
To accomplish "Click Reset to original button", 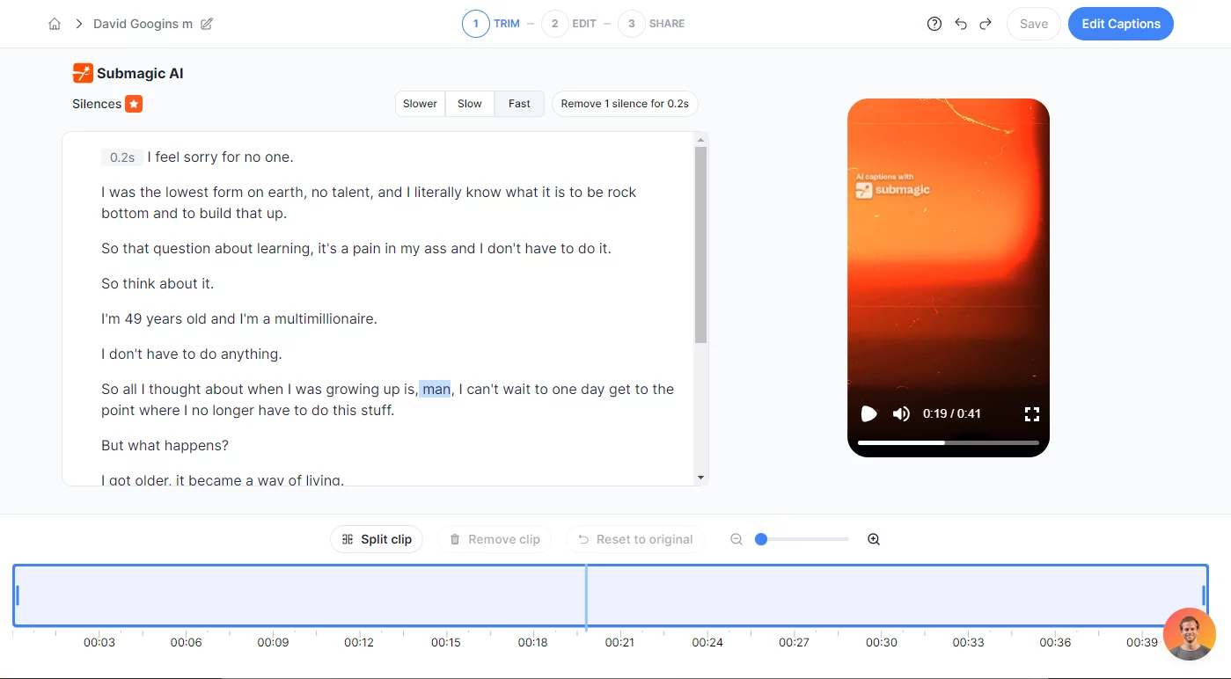I will pos(635,539).
